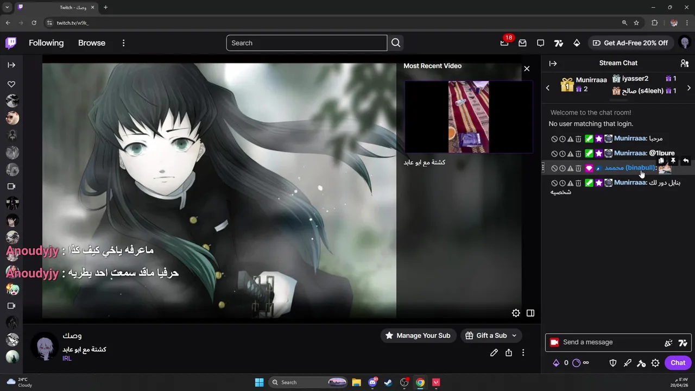Click the share icon under player
The image size is (695, 391).
point(509,352)
